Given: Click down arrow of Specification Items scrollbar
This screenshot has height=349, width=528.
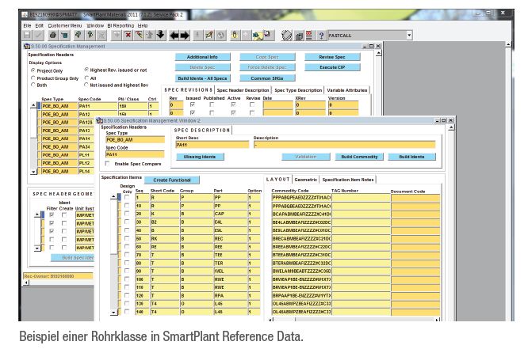Looking at the screenshot, I should [x=114, y=312].
